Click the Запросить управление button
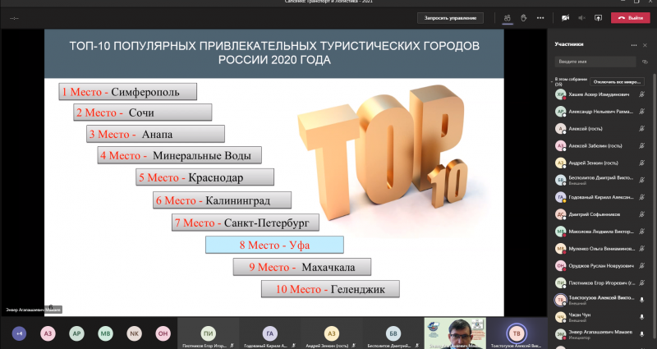657x349 pixels. pos(448,17)
